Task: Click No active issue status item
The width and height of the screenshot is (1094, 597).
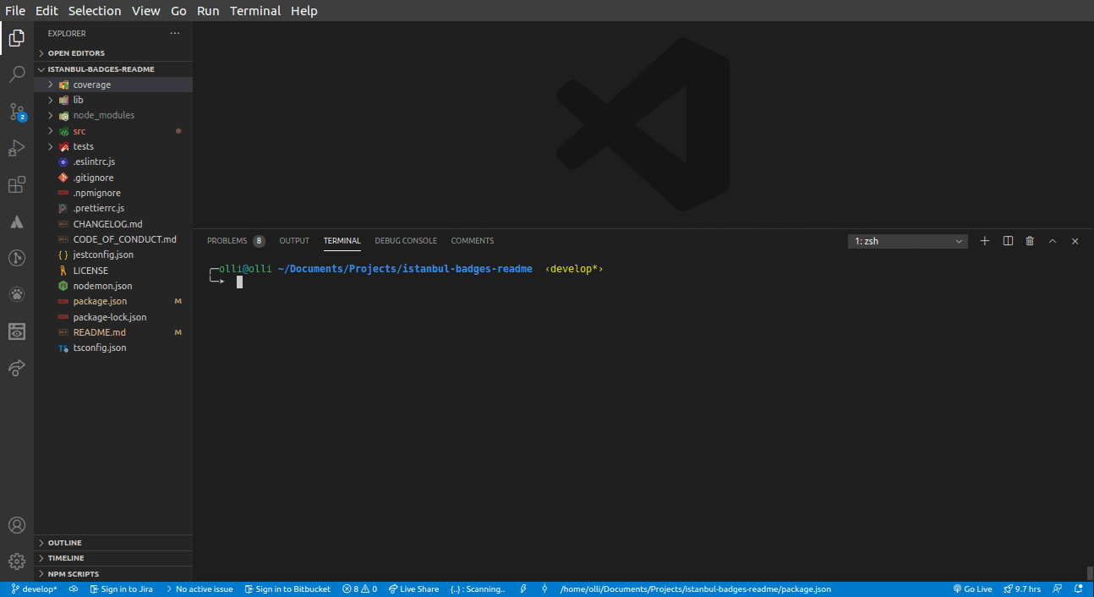Action: [199, 589]
